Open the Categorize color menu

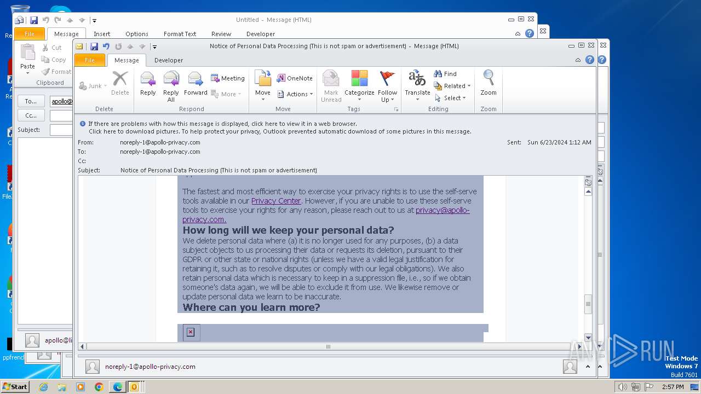point(359,86)
